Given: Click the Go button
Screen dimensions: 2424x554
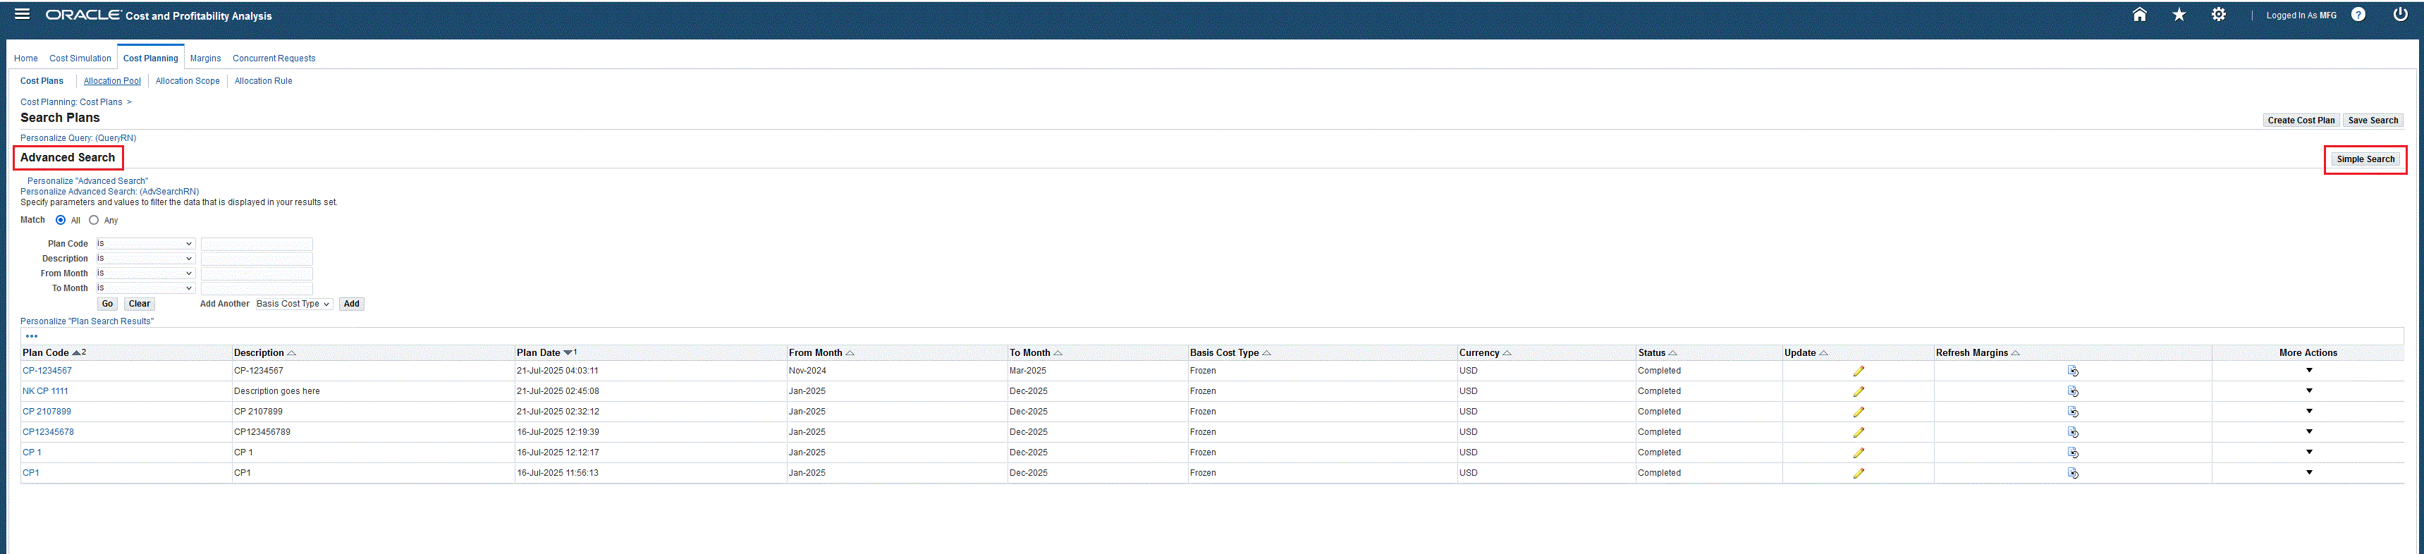Looking at the screenshot, I should pyautogui.click(x=107, y=304).
